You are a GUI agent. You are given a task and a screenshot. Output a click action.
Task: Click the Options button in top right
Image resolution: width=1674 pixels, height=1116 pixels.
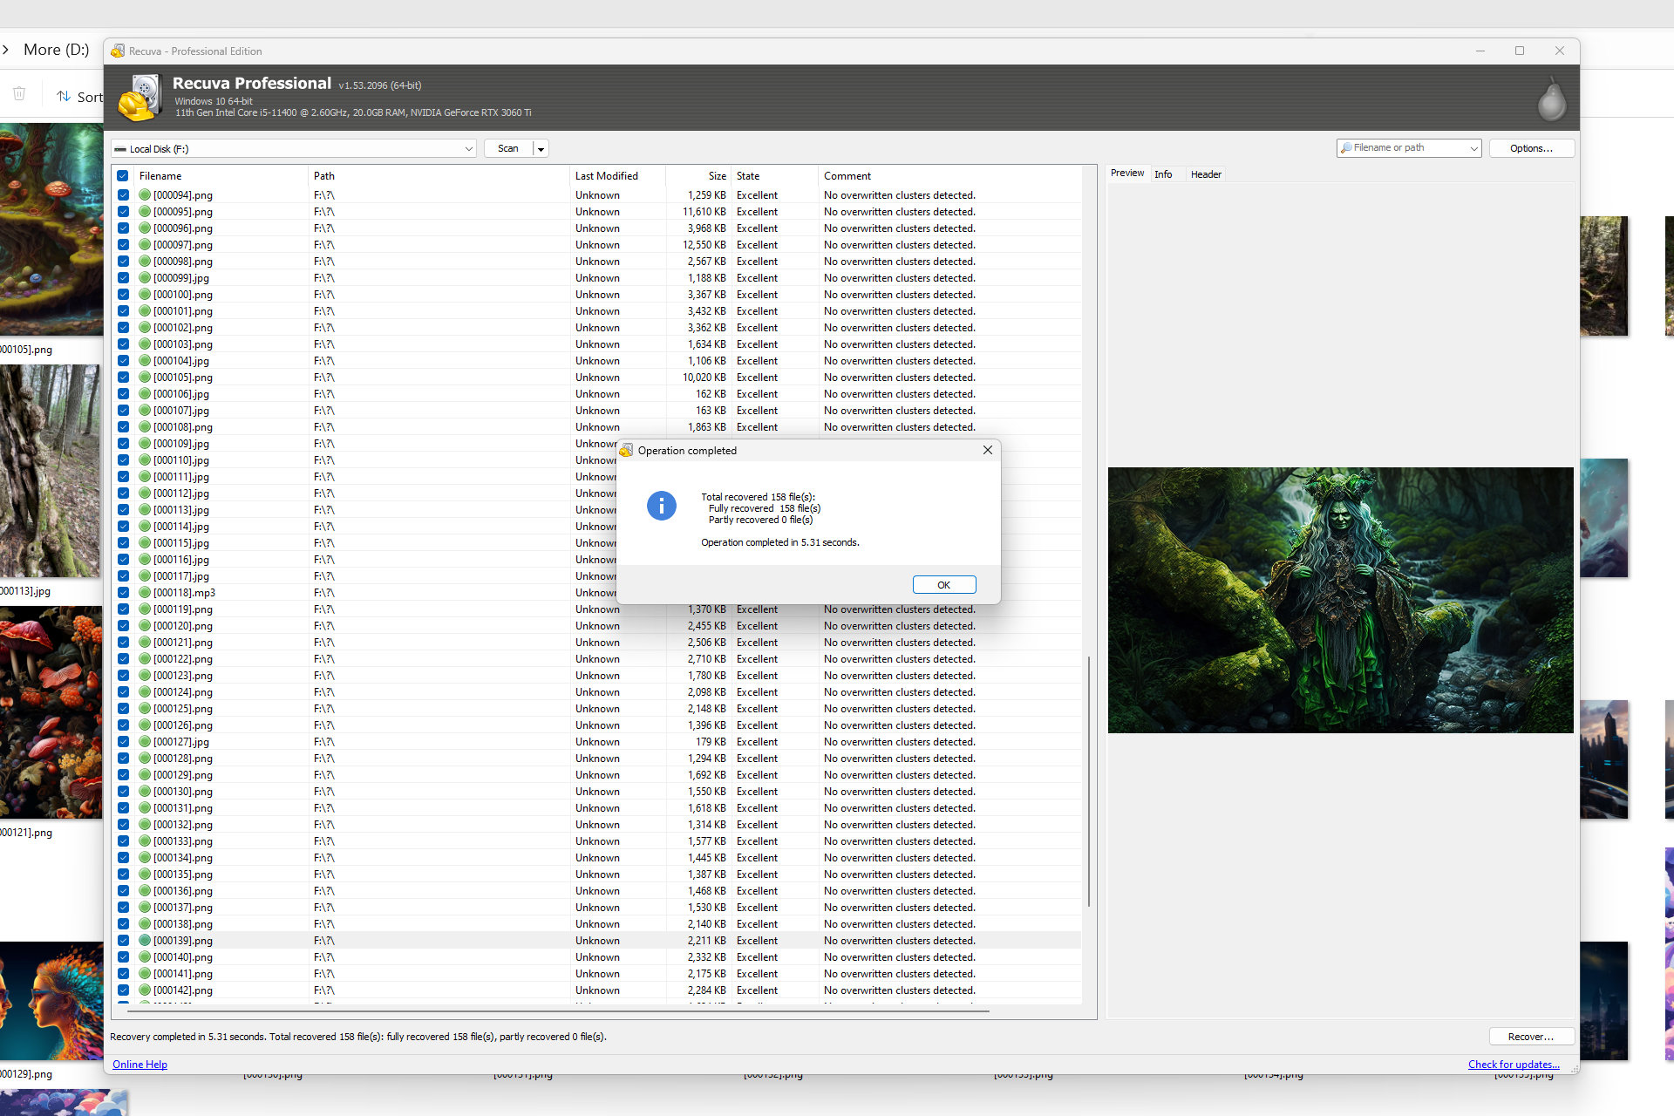[x=1531, y=148]
